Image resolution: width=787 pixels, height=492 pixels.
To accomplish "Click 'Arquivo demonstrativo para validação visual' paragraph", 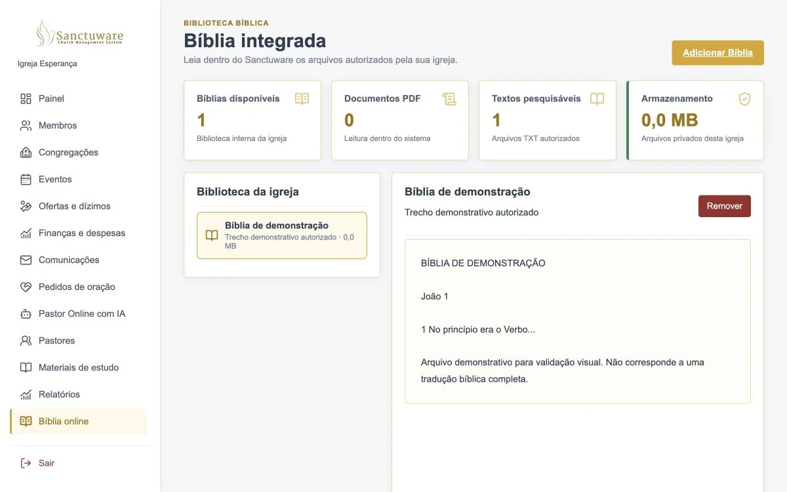I will click(x=563, y=371).
